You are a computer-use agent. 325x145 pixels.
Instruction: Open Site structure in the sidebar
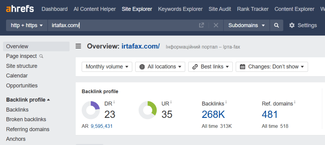point(22,66)
